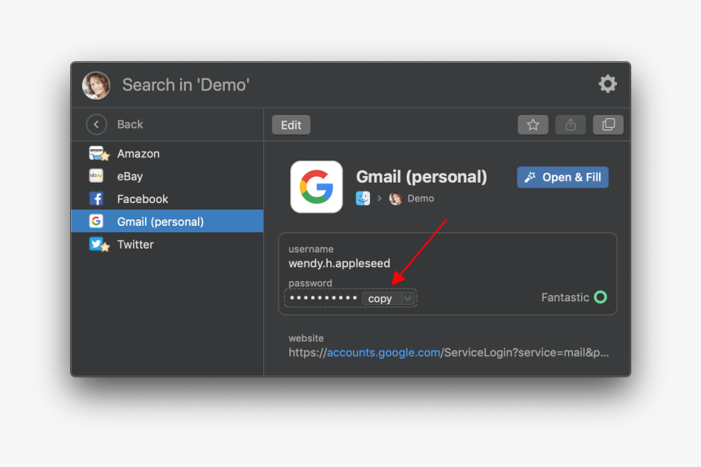Open item in separate window icon
Screen dimensions: 701x467
[x=608, y=125]
